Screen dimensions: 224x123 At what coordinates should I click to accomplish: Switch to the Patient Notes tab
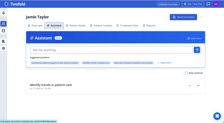click(x=76, y=25)
